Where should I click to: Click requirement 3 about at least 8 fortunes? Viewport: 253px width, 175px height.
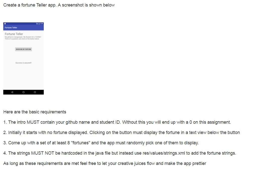point(101,143)
